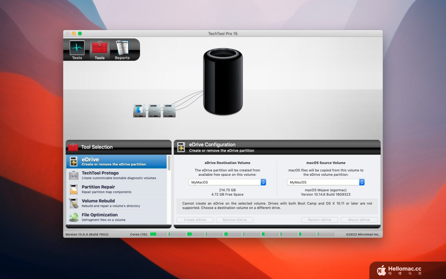Click the first CPU core usage bar
Image resolution: width=446 pixels, height=279 pixels.
[x=158, y=234]
